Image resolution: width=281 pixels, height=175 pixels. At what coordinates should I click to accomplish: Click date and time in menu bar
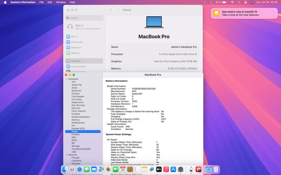[267, 2]
